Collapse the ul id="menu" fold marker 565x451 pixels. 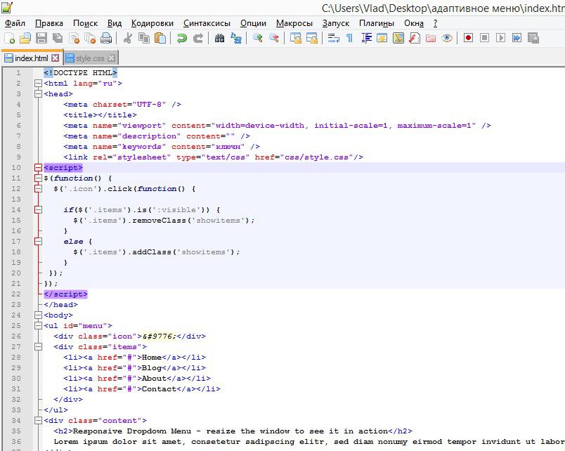pyautogui.click(x=38, y=326)
